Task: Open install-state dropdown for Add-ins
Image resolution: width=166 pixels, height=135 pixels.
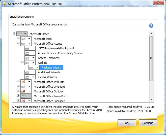Action: click(x=30, y=63)
